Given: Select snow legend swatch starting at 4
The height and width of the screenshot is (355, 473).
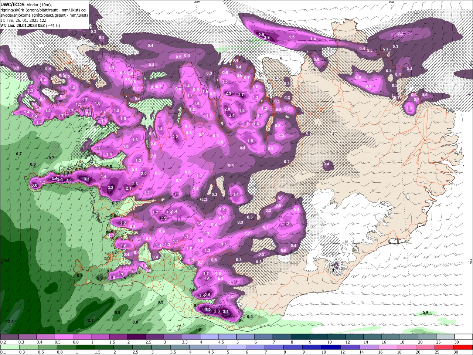Looking at the screenshot, I should pos(209,337).
